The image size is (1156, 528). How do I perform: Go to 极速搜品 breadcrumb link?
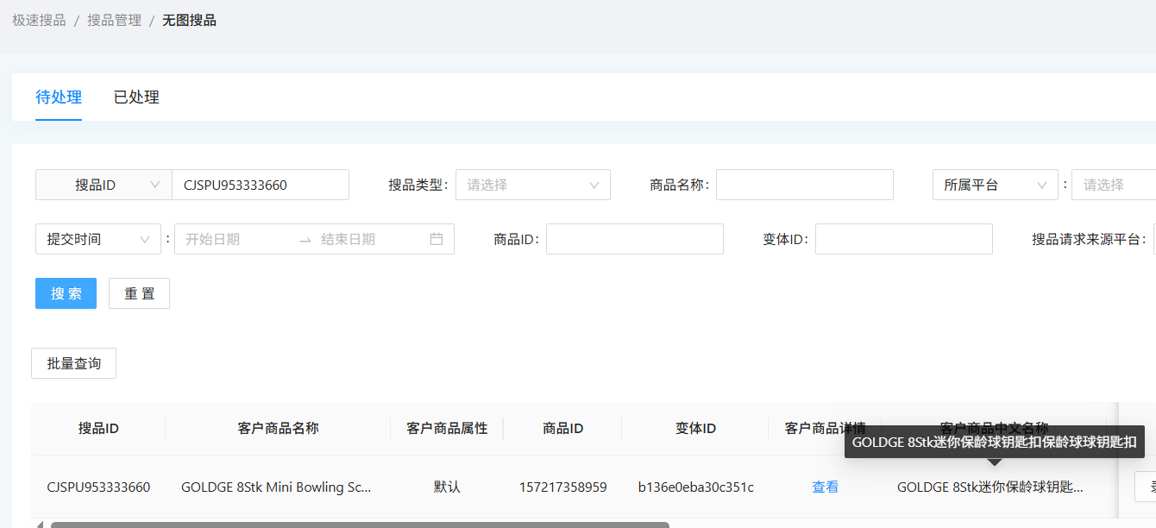[x=39, y=20]
